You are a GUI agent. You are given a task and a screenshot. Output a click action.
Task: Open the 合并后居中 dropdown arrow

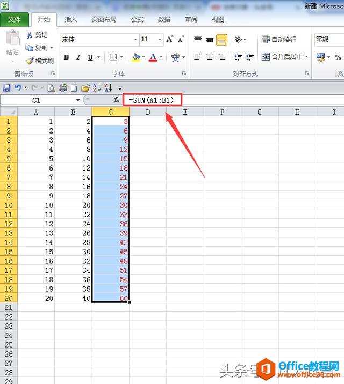(306, 56)
